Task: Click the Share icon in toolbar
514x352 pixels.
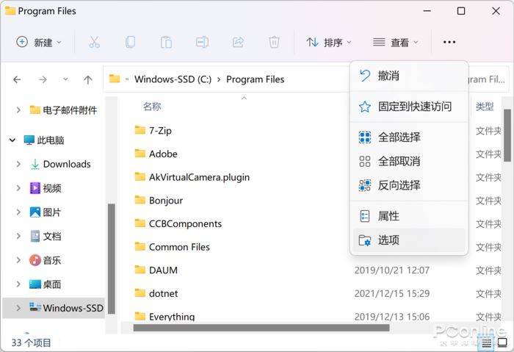Action: 239,42
